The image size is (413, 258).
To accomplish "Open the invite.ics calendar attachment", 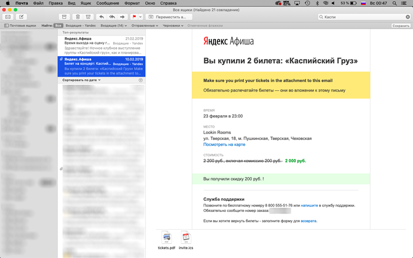I will click(x=186, y=240).
